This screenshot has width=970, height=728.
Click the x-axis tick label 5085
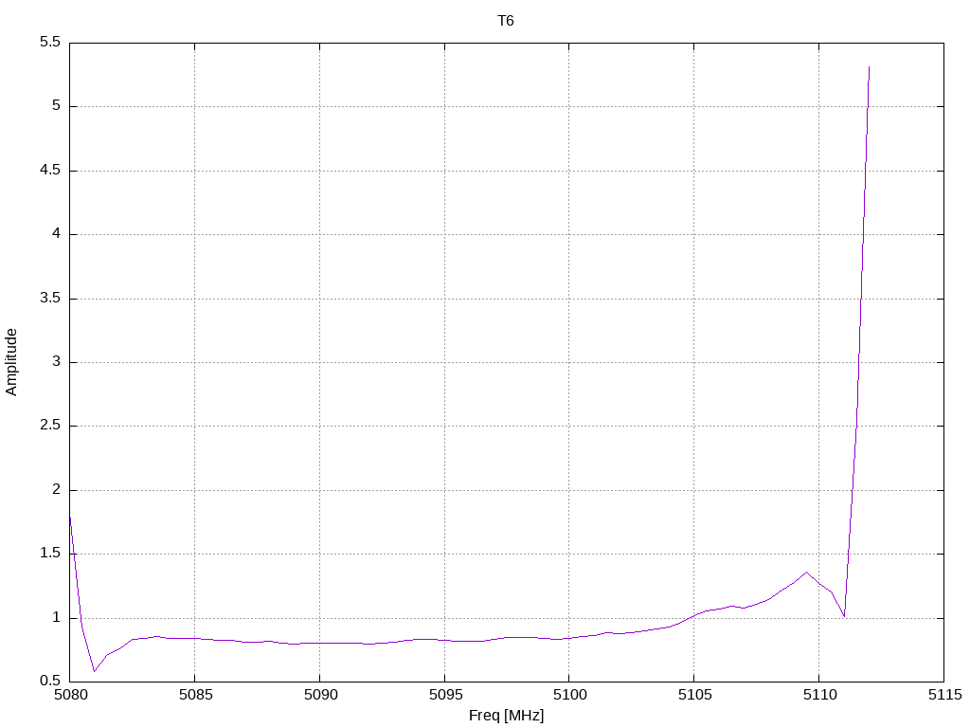[195, 695]
